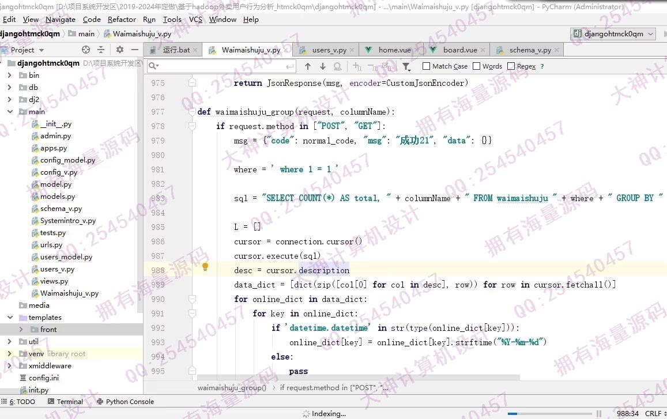
Task: Click the fold marker at line 990
Action: click(193, 299)
